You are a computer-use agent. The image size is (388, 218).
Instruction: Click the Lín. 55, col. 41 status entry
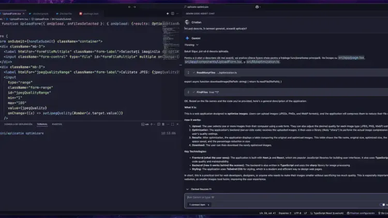pyautogui.click(x=267, y=213)
